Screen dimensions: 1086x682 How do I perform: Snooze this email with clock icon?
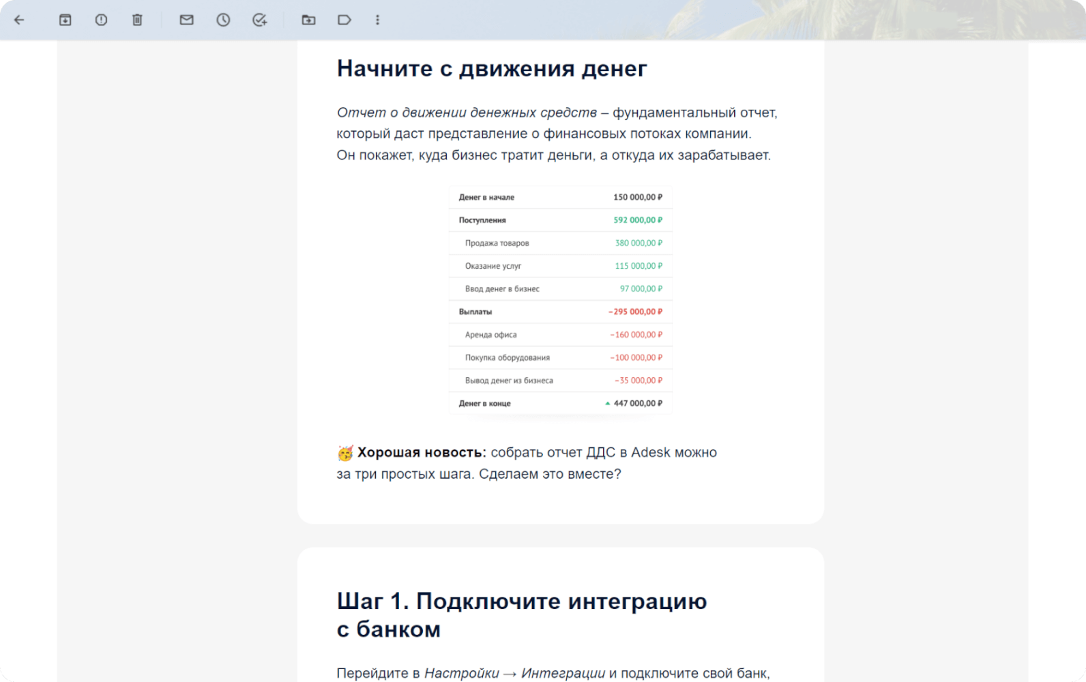pyautogui.click(x=223, y=20)
